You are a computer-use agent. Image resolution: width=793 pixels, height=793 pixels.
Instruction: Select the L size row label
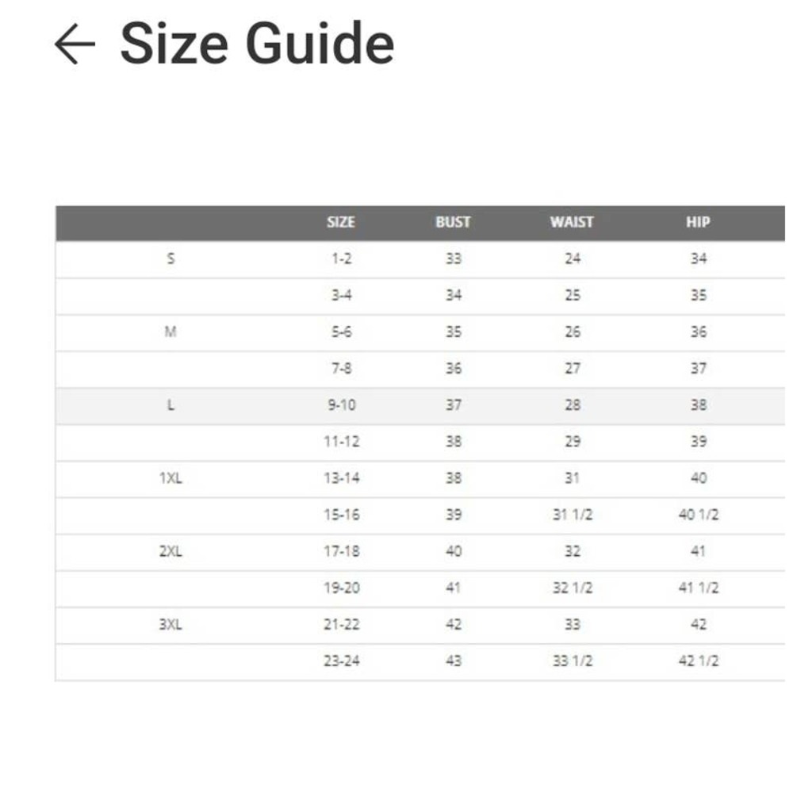[x=170, y=405]
